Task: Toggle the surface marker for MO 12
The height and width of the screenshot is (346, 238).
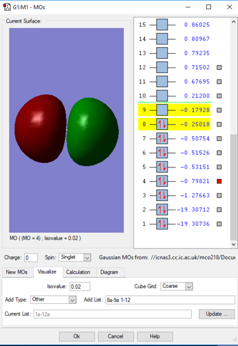Action: (x=219, y=68)
